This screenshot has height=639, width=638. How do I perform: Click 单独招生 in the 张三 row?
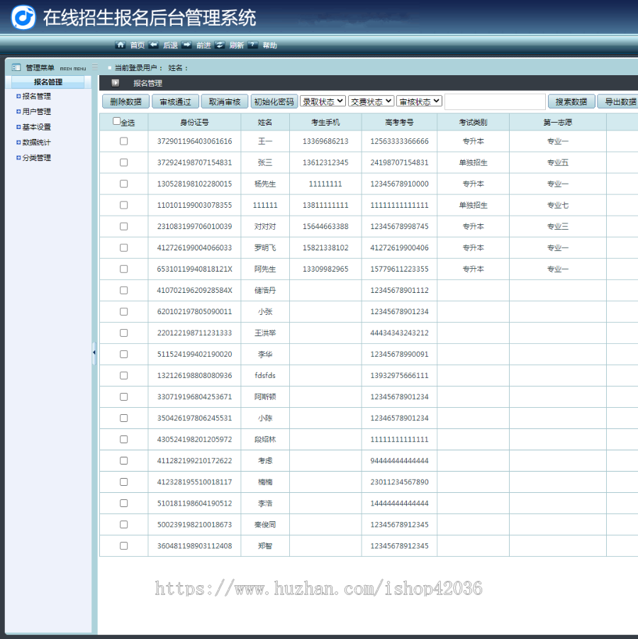point(473,162)
